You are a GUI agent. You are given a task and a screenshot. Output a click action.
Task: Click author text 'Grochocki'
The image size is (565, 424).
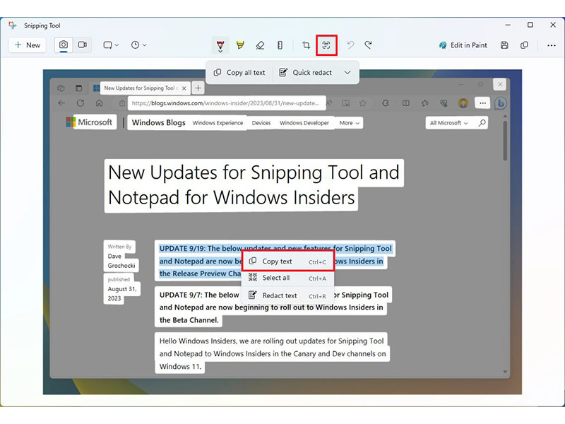[121, 266]
